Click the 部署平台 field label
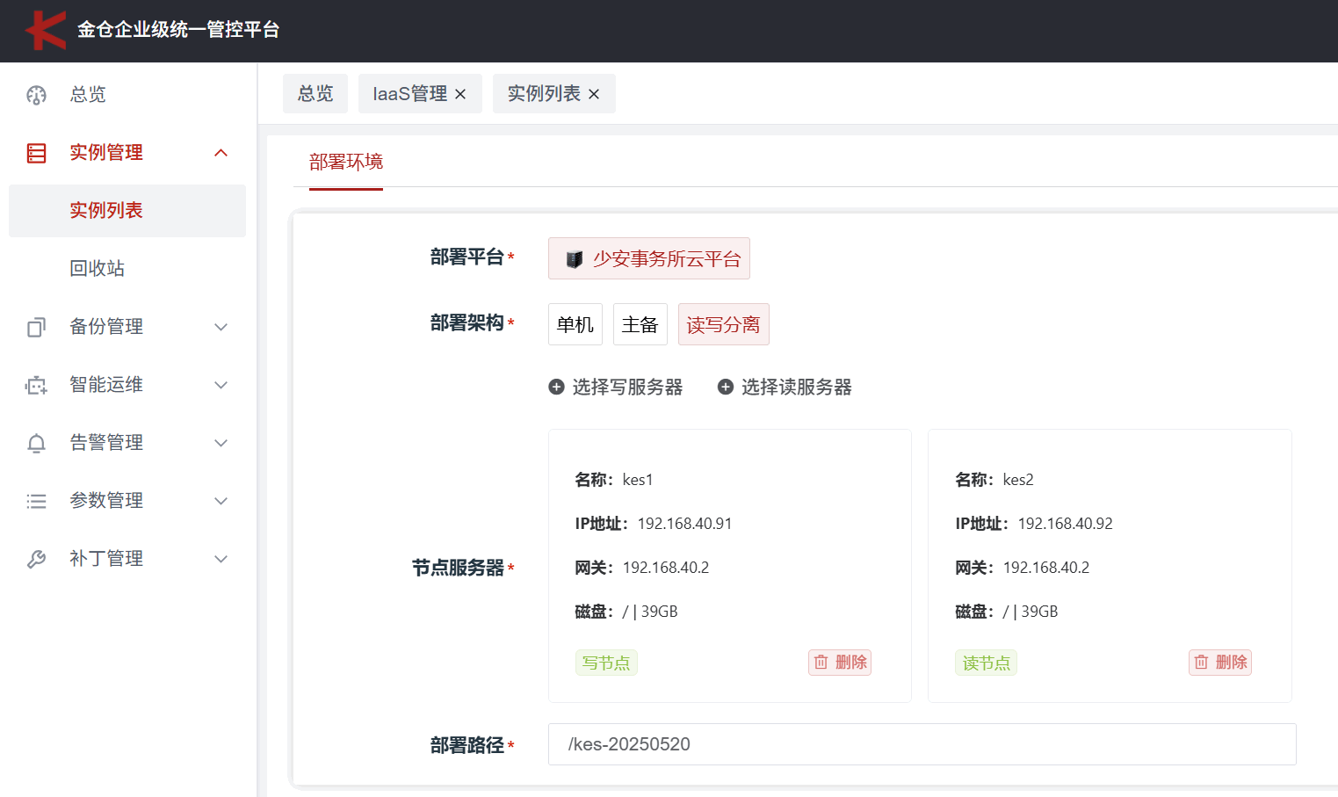The width and height of the screenshot is (1338, 797). pos(466,257)
